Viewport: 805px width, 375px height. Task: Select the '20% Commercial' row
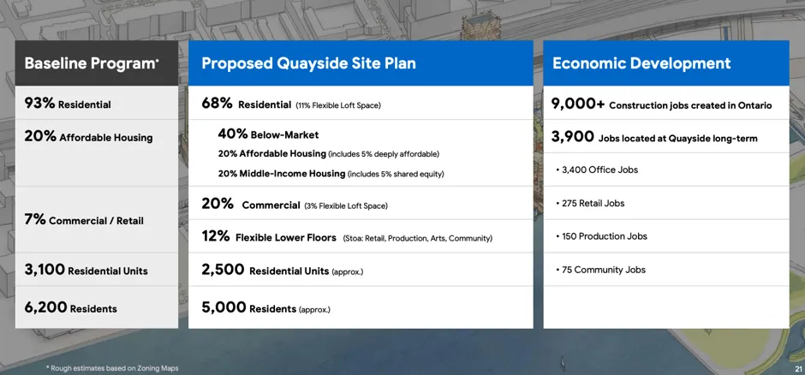coord(361,203)
